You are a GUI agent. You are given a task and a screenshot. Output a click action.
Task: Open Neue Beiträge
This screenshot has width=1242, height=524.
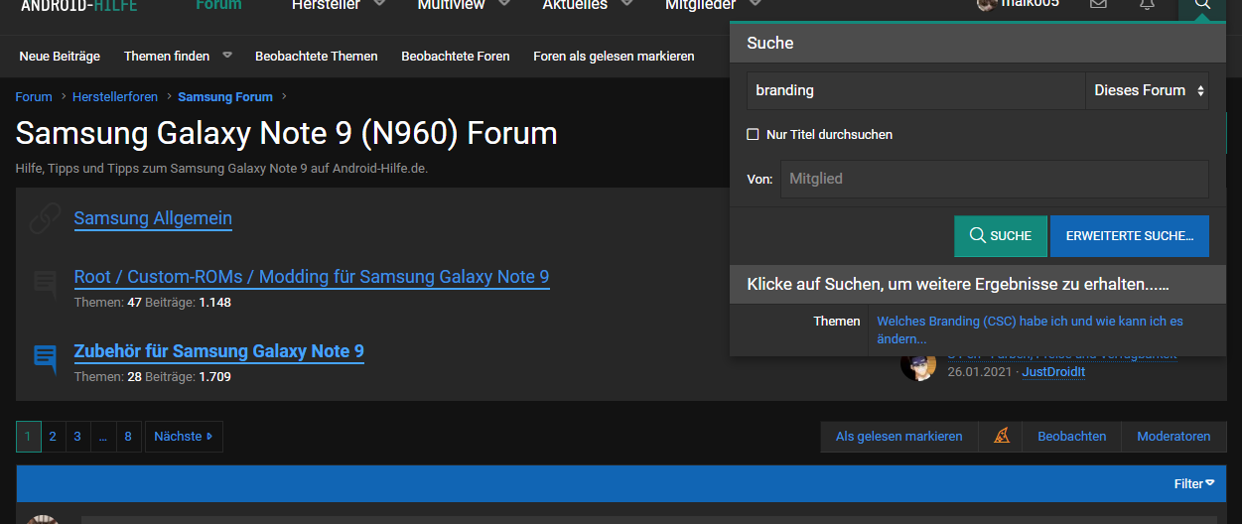(x=60, y=57)
